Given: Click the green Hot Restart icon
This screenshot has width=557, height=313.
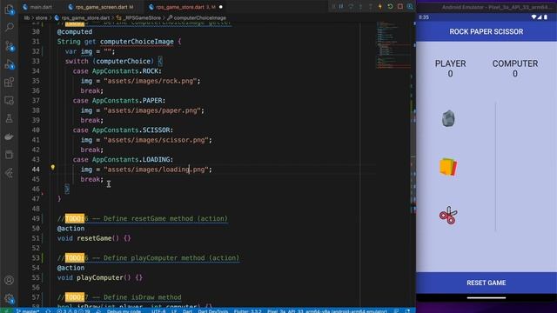Looking at the screenshot, I should (x=390, y=6).
